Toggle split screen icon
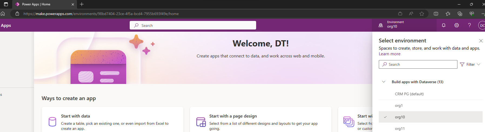 tap(436, 14)
